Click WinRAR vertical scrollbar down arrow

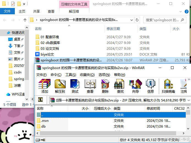[x=188, y=129]
